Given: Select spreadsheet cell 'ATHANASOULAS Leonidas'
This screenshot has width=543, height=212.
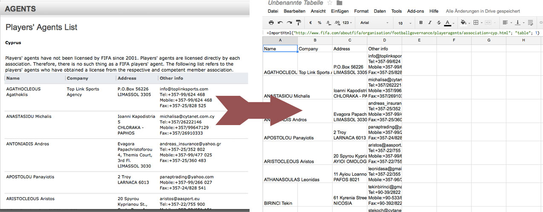Looking at the screenshot, I should 280,174.
